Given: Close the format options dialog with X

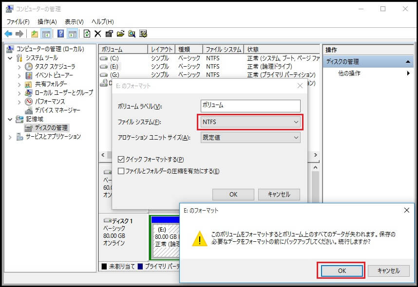Looking at the screenshot, I should click(300, 86).
